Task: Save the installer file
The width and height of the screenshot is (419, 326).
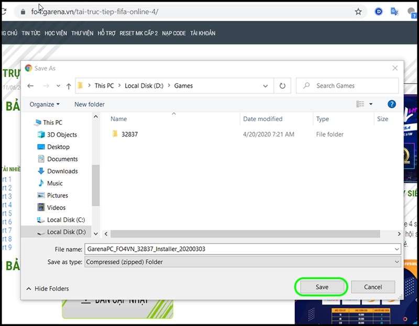Action: pyautogui.click(x=322, y=287)
